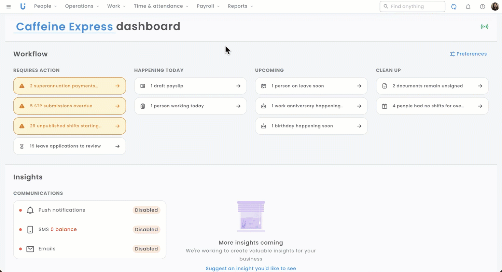Image resolution: width=502 pixels, height=272 pixels.
Task: Open the notifications bell icon
Action: click(468, 6)
